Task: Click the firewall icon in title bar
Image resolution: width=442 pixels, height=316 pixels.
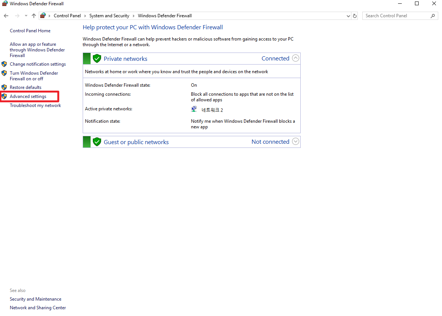Action: [5, 3]
